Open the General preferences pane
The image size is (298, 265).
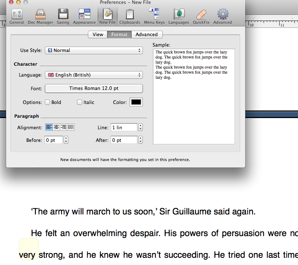pos(17,16)
